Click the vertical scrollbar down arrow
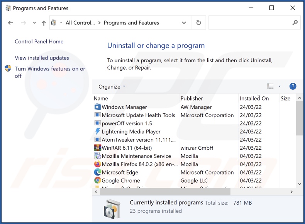This screenshot has width=305, height=224. [x=299, y=184]
